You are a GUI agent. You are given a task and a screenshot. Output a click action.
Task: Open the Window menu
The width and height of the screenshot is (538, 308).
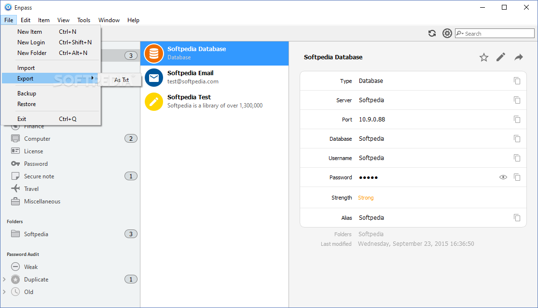click(109, 20)
